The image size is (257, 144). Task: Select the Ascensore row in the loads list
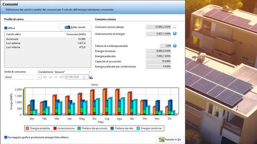(46, 39)
